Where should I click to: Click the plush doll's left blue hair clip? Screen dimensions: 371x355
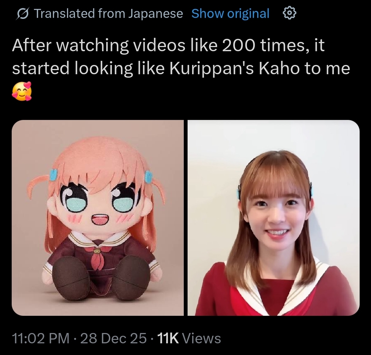pos(54,175)
